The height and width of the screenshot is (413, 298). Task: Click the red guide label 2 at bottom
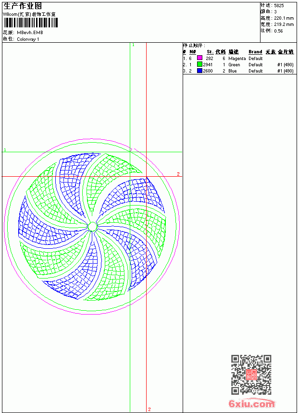click(149, 409)
